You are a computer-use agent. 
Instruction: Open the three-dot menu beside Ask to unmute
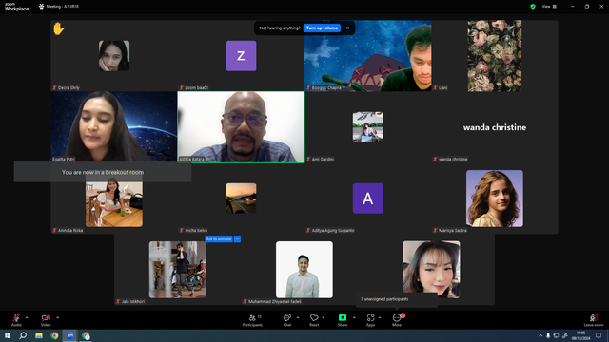(x=237, y=239)
